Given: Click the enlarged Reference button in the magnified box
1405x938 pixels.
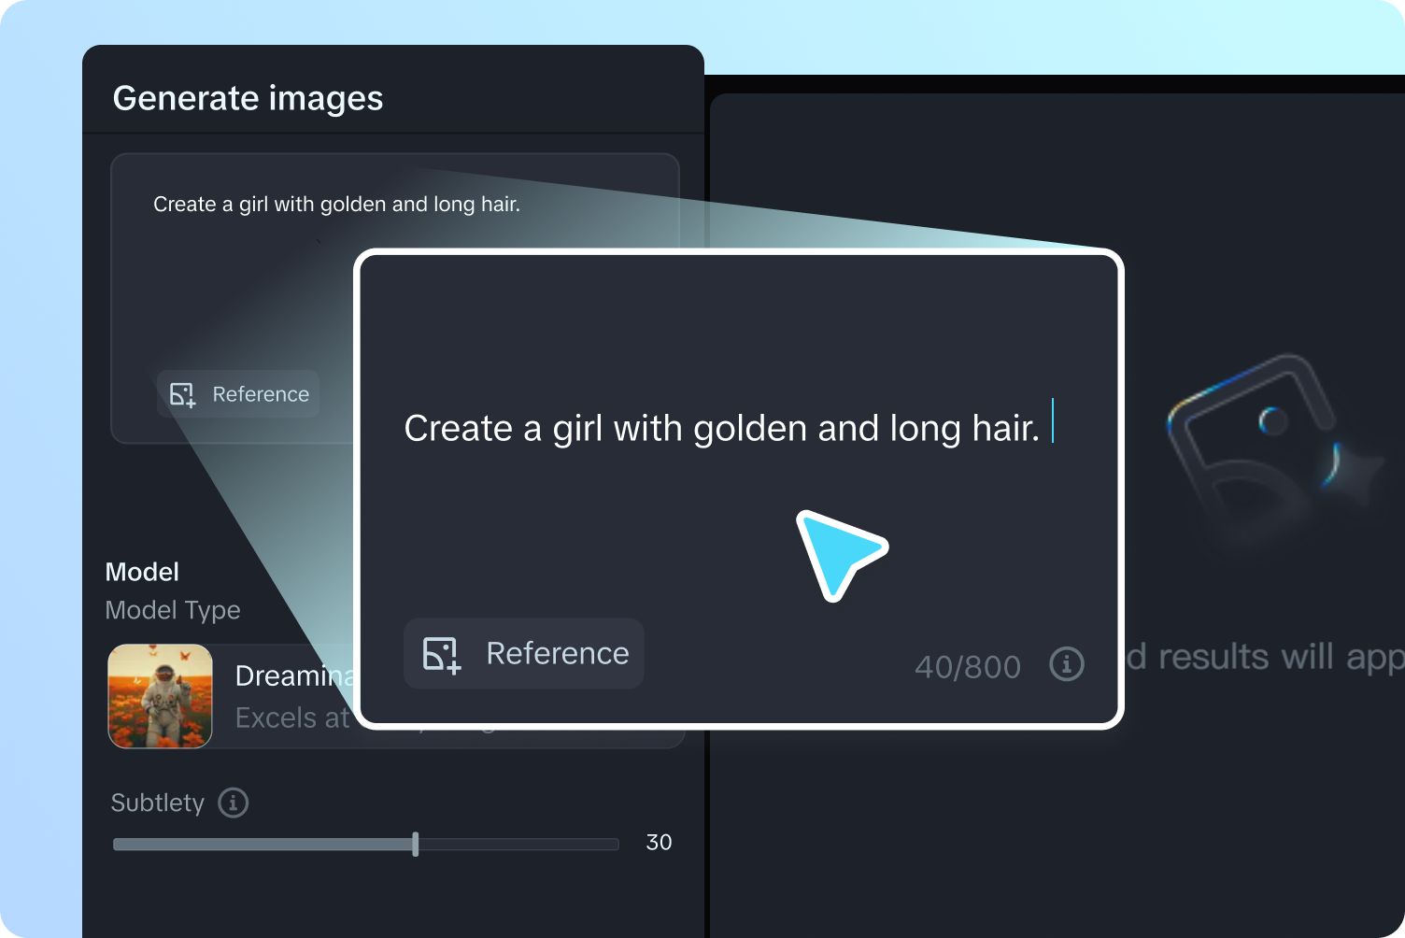Looking at the screenshot, I should 524,653.
